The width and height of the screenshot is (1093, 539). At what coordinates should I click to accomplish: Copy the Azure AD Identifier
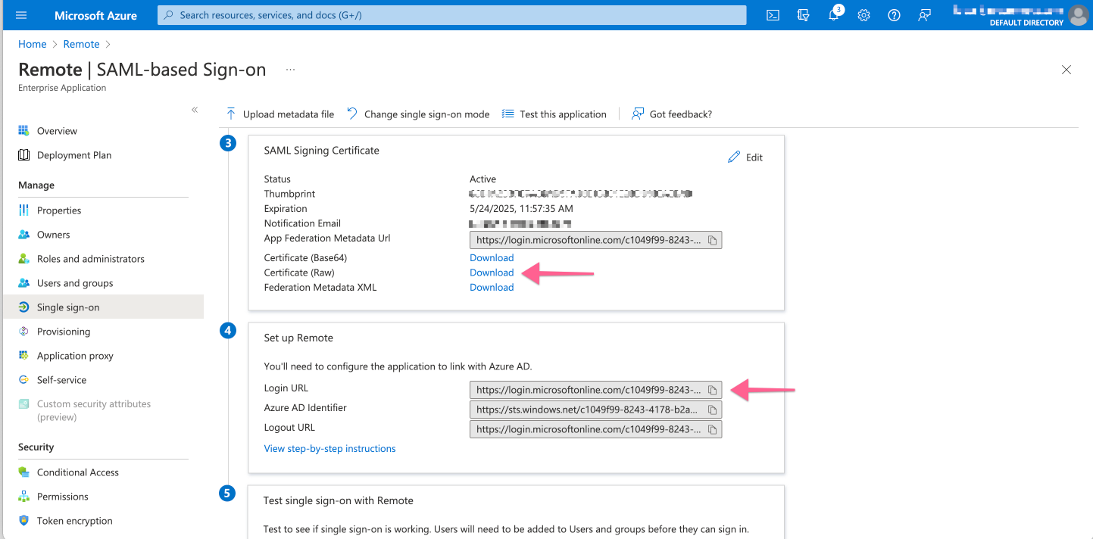point(711,409)
